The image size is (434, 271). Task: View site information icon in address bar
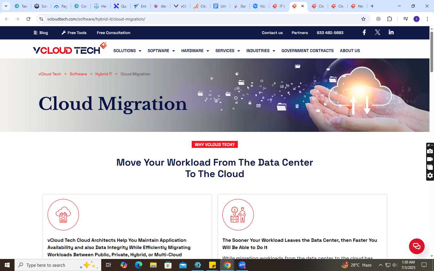click(x=41, y=19)
